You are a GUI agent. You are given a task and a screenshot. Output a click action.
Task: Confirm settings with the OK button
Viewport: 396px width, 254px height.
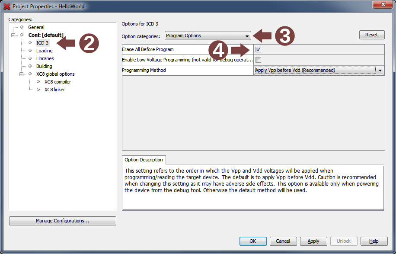pyautogui.click(x=253, y=241)
